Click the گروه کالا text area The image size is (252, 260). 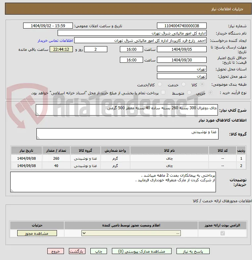[x=127, y=134]
